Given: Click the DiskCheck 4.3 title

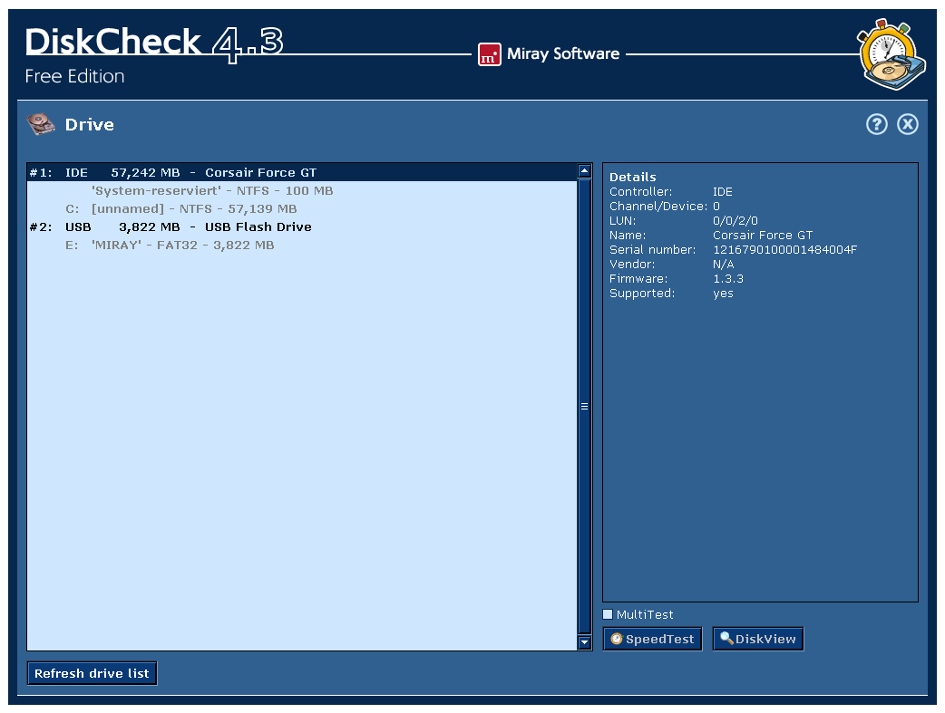Looking at the screenshot, I should (153, 43).
